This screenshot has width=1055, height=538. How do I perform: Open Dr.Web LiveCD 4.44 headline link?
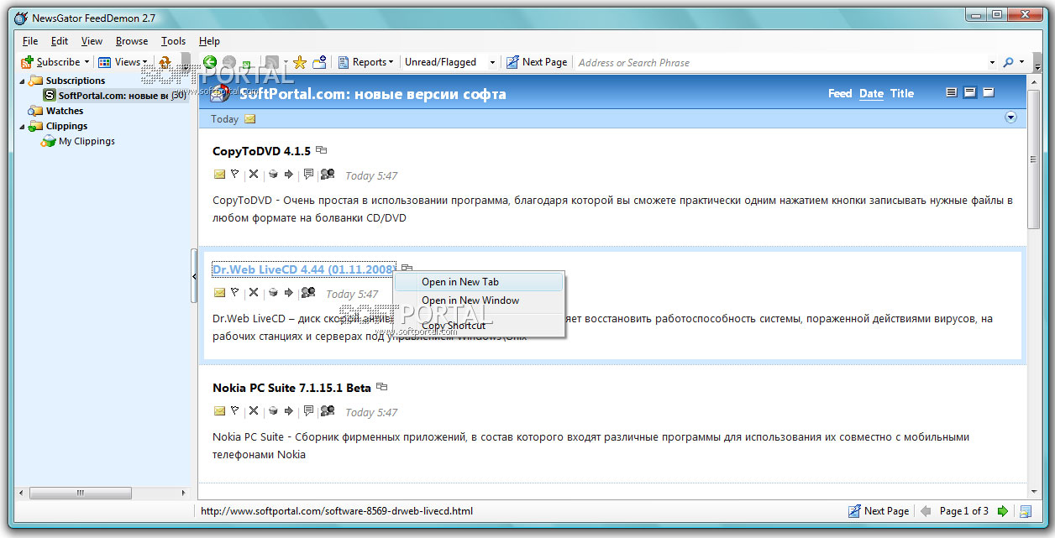tap(303, 269)
